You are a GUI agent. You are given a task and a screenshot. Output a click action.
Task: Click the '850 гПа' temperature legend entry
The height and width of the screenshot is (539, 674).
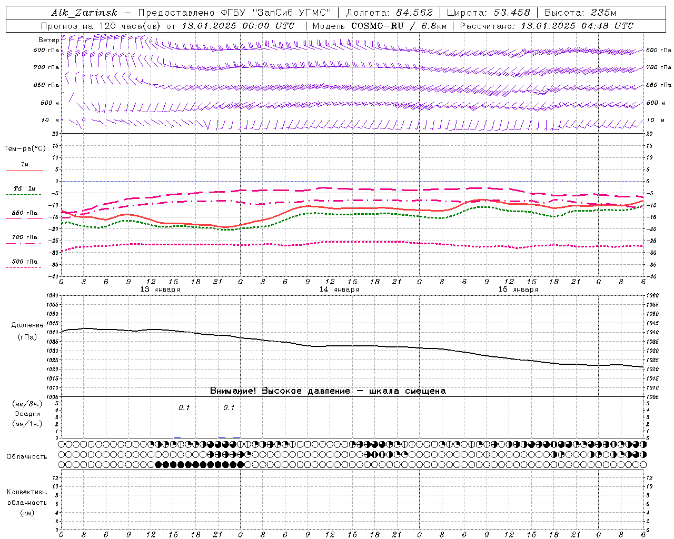pyautogui.click(x=24, y=216)
